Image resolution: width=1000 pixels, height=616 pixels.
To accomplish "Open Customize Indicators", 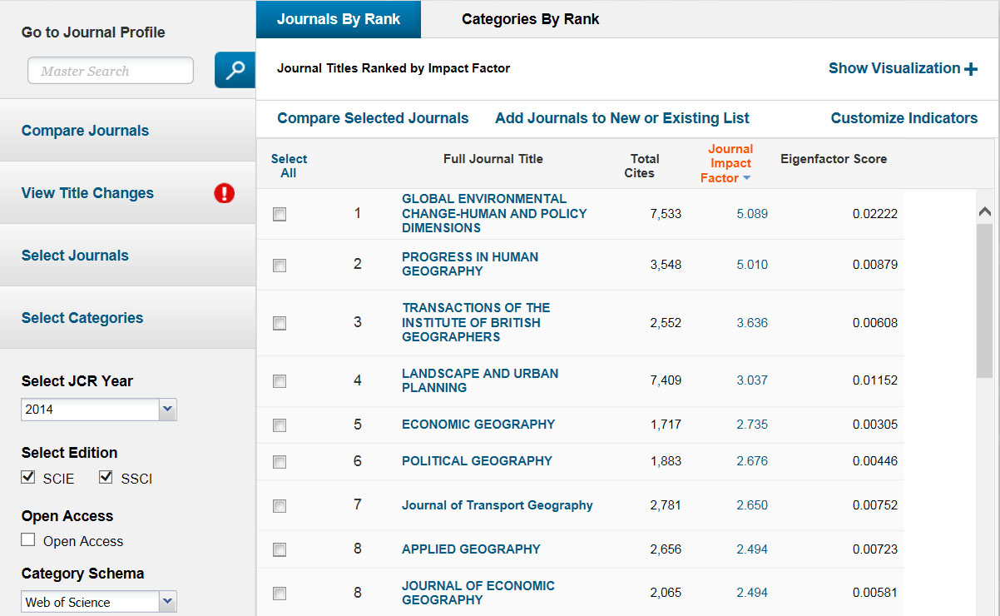I will pos(903,118).
